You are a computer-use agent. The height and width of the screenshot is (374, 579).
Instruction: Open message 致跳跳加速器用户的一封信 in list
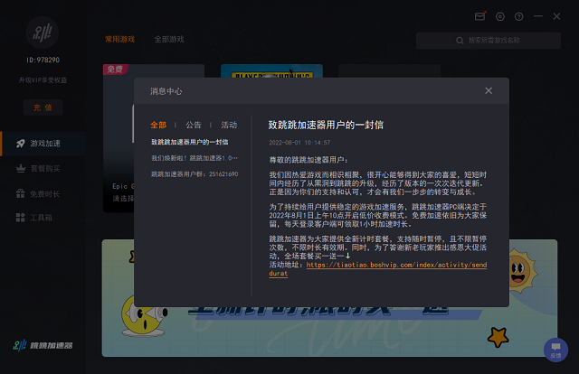(x=190, y=142)
